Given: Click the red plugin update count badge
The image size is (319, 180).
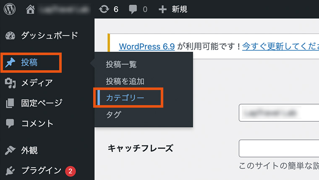Looking at the screenshot, I should (70, 171).
